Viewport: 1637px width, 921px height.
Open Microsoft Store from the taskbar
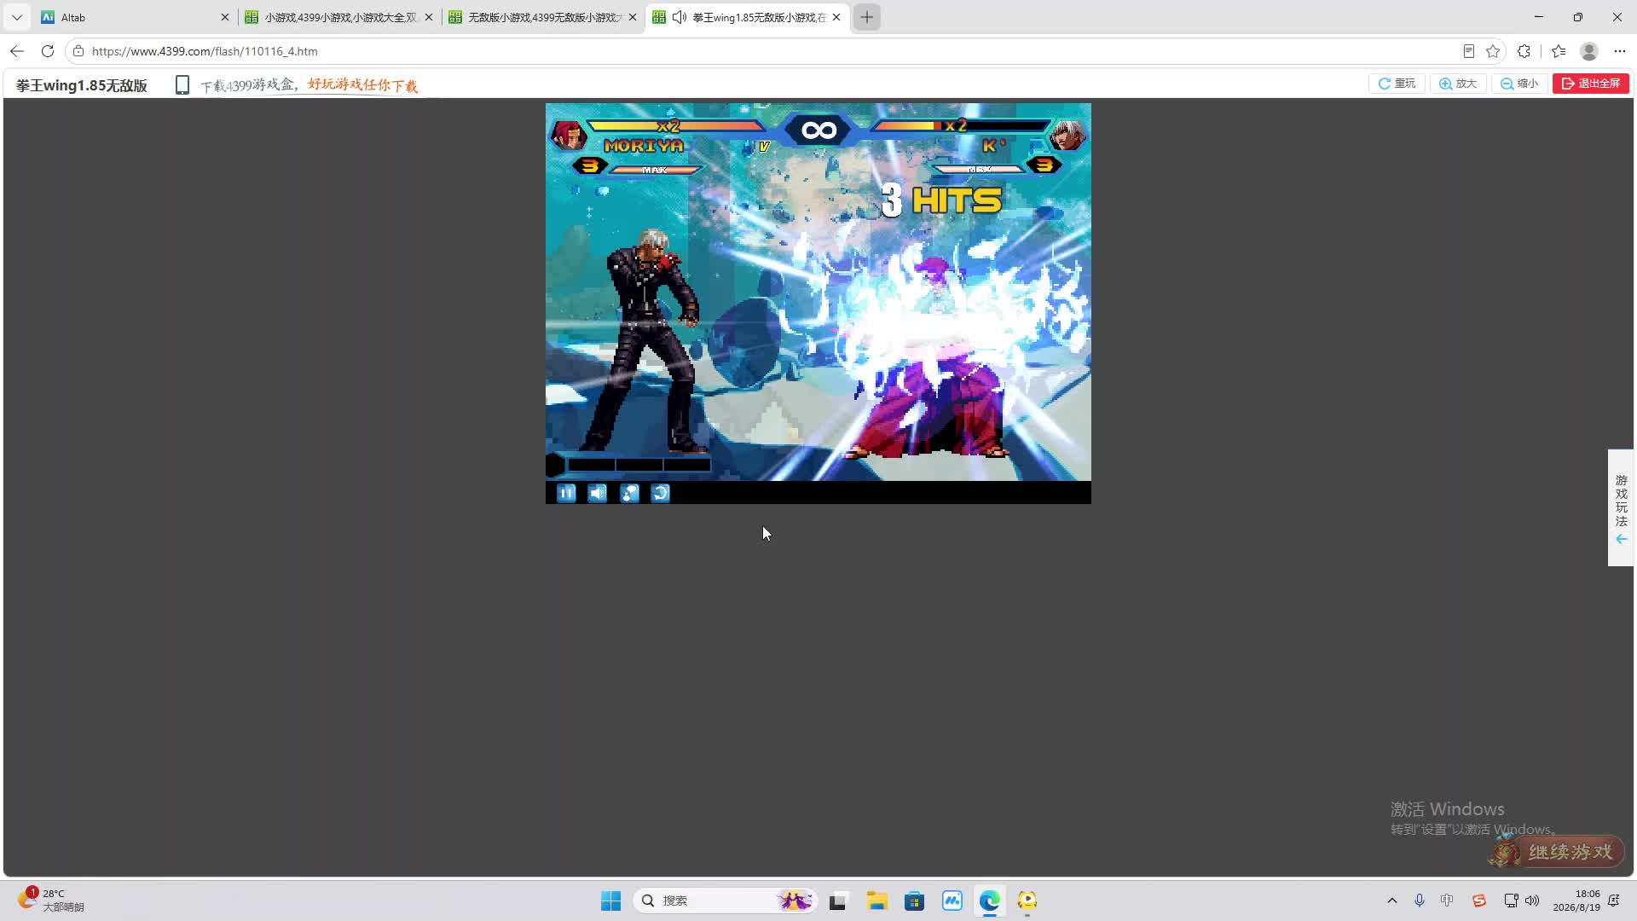915,901
